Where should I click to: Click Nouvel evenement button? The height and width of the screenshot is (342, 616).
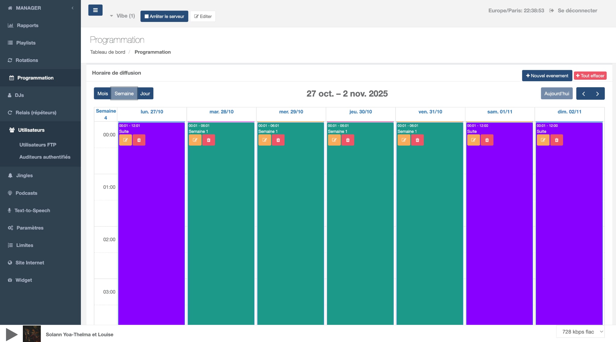pyautogui.click(x=547, y=76)
